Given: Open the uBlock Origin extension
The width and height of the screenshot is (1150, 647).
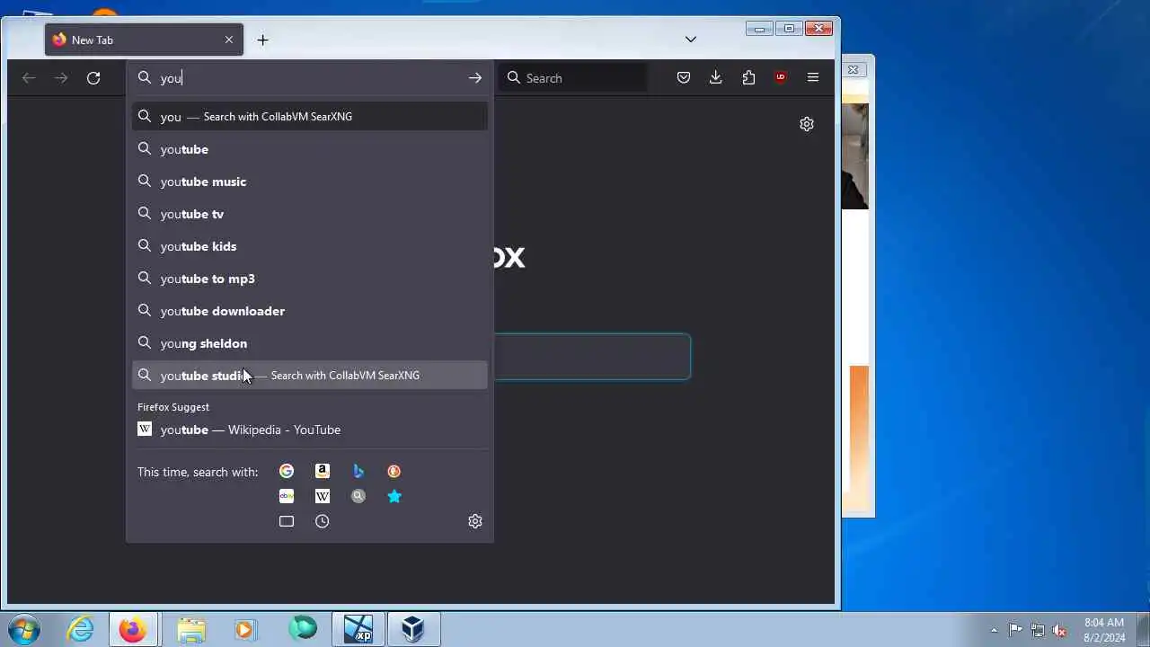Looking at the screenshot, I should tap(781, 78).
